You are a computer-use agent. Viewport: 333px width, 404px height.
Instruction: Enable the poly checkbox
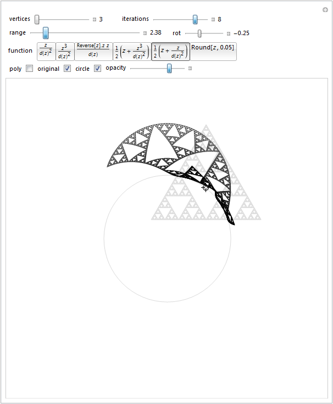click(29, 69)
